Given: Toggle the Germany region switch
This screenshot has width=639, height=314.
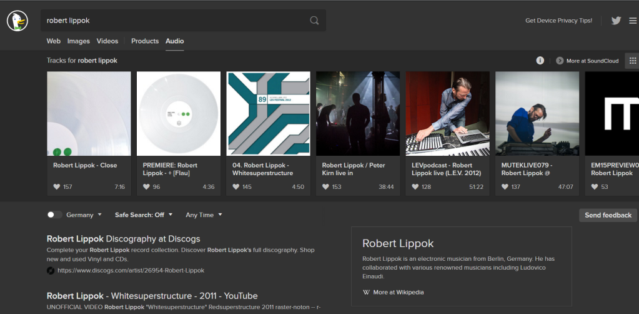Looking at the screenshot, I should point(54,215).
